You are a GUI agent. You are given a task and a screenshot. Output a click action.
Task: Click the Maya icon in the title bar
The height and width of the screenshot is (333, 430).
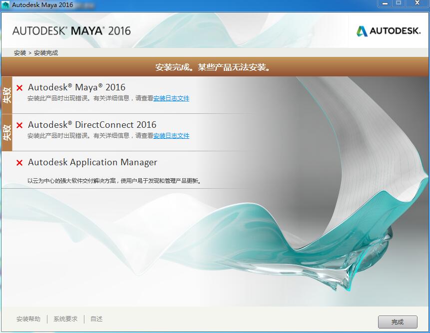pyautogui.click(x=5, y=5)
